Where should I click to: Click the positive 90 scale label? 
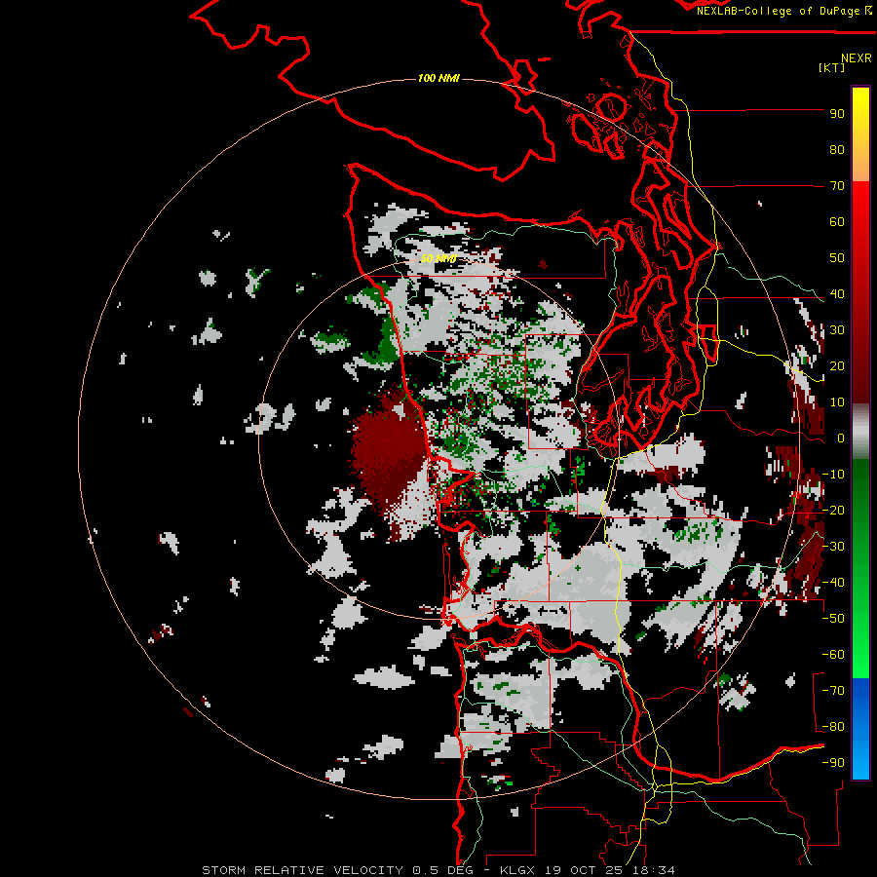pyautogui.click(x=837, y=114)
